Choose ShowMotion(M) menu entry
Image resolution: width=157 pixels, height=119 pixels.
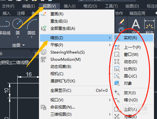(65, 59)
